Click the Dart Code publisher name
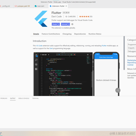This screenshot has height=136, width=136. tap(57, 16)
